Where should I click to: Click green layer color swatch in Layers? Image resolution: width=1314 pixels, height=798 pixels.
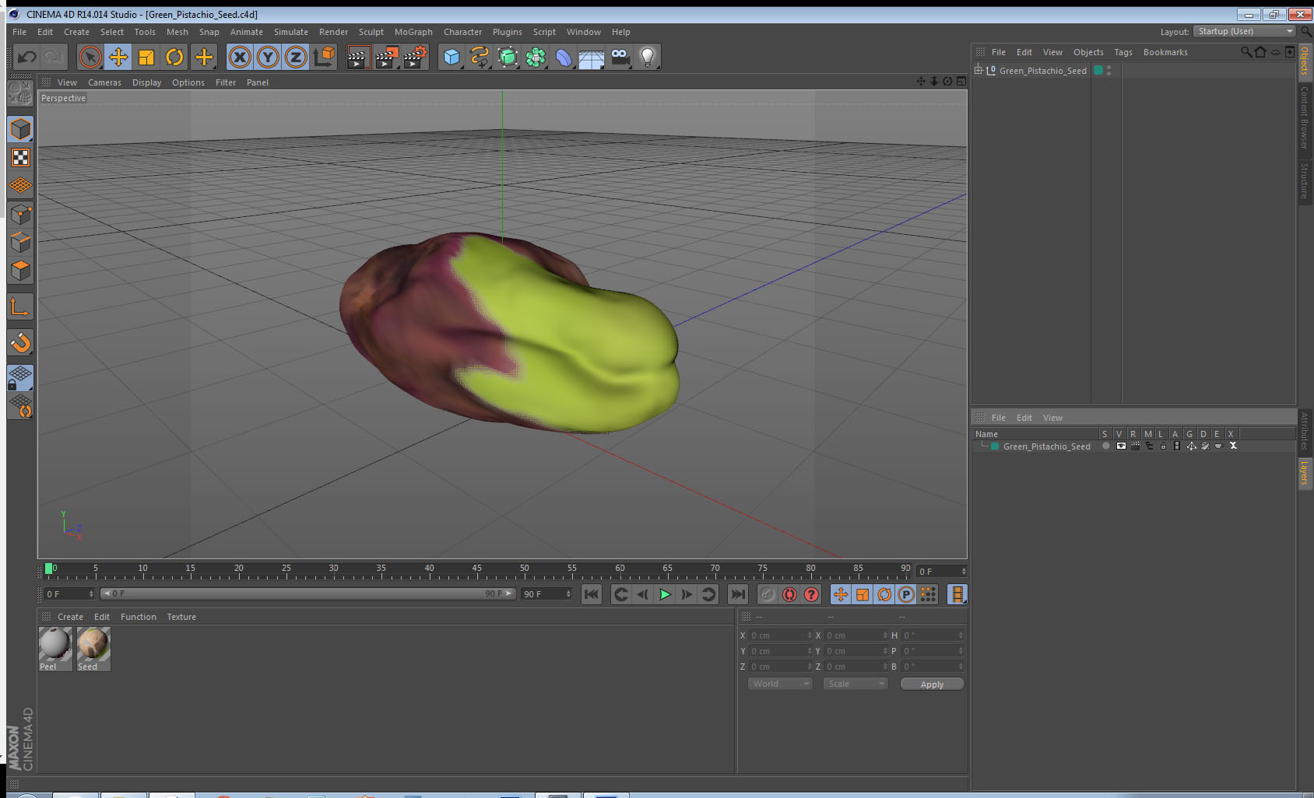coord(995,446)
